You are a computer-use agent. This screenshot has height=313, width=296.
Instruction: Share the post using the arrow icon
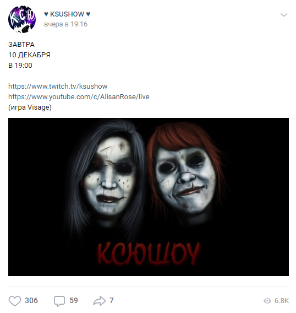tap(100, 301)
